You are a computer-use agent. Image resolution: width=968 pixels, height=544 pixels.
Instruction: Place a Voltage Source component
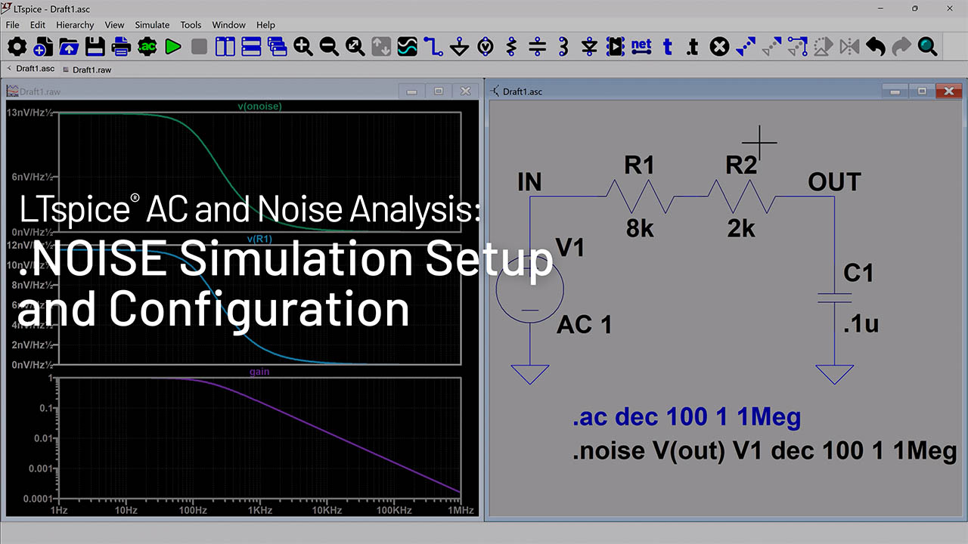[486, 47]
